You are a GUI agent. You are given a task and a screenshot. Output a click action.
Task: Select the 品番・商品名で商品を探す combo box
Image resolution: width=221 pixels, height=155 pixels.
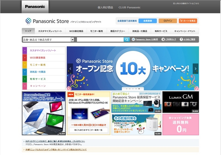(x=48, y=40)
